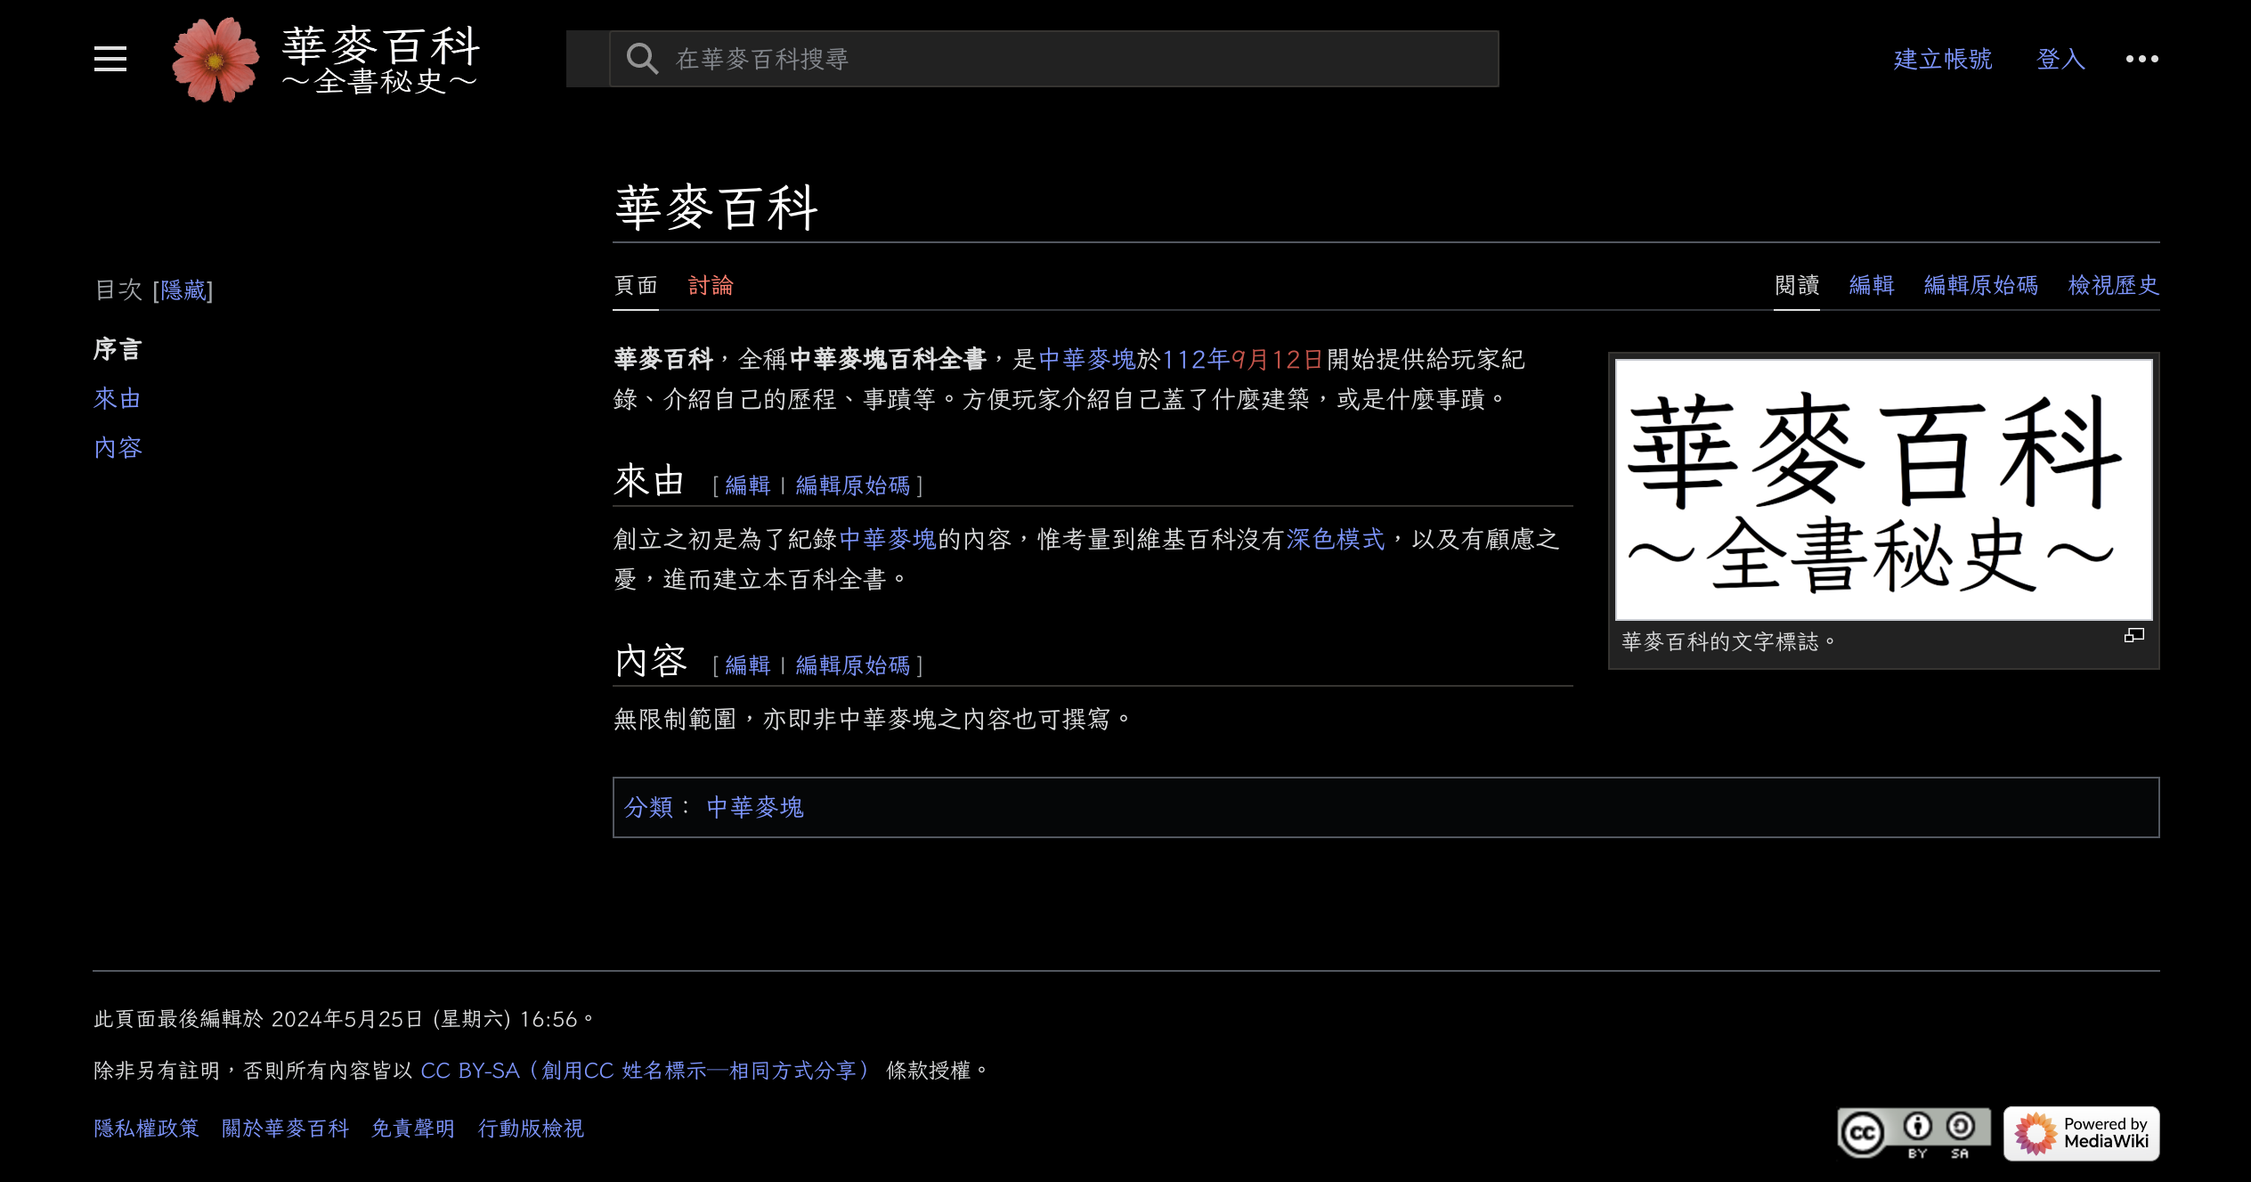Open the hamburger main menu
2251x1182 pixels.
(x=110, y=59)
